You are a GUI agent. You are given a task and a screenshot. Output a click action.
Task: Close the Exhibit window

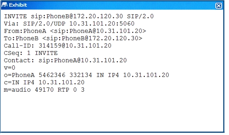(x=218, y=6)
